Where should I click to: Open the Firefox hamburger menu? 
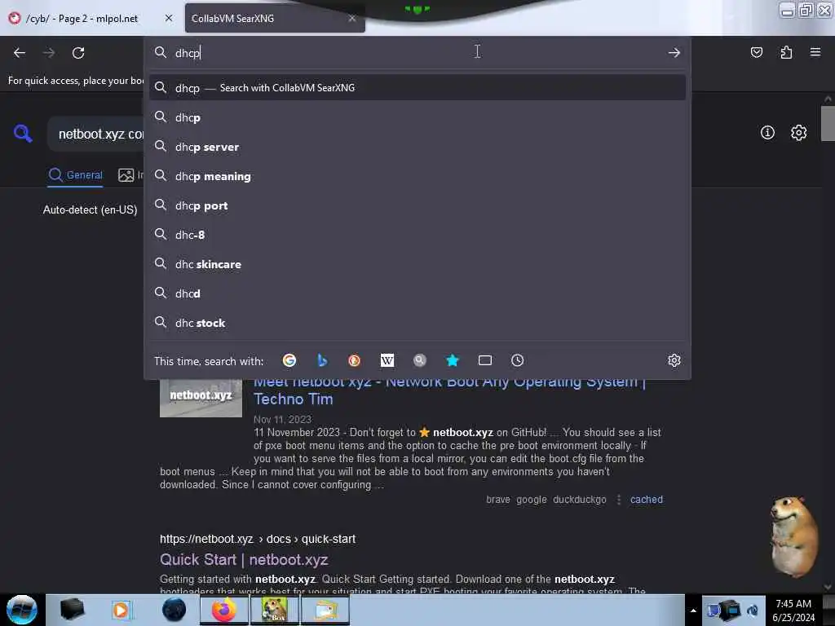[815, 52]
